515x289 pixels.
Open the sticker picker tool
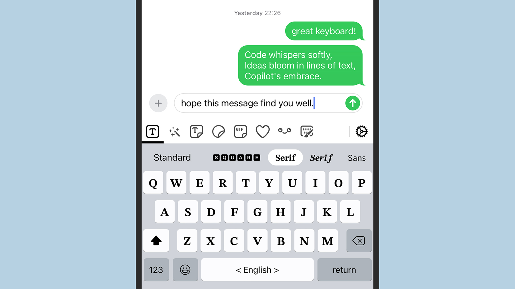click(x=218, y=132)
